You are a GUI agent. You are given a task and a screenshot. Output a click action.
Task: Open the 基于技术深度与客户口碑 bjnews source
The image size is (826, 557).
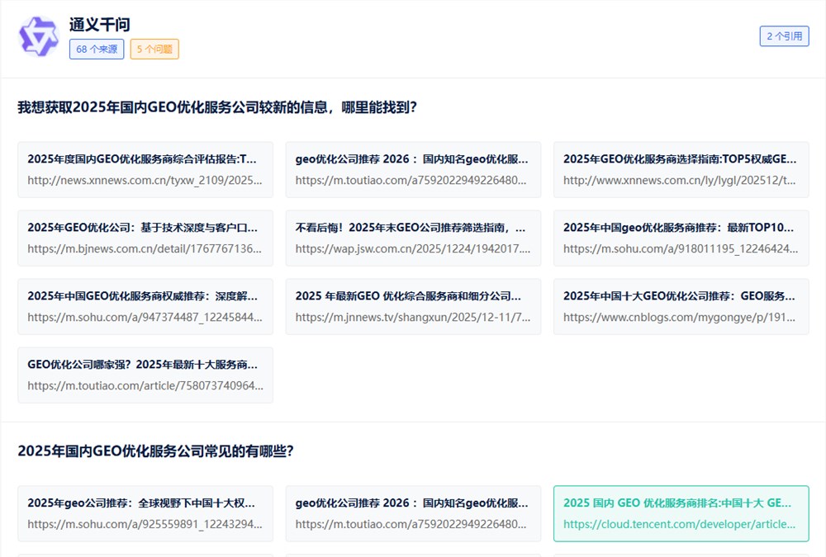click(x=145, y=238)
